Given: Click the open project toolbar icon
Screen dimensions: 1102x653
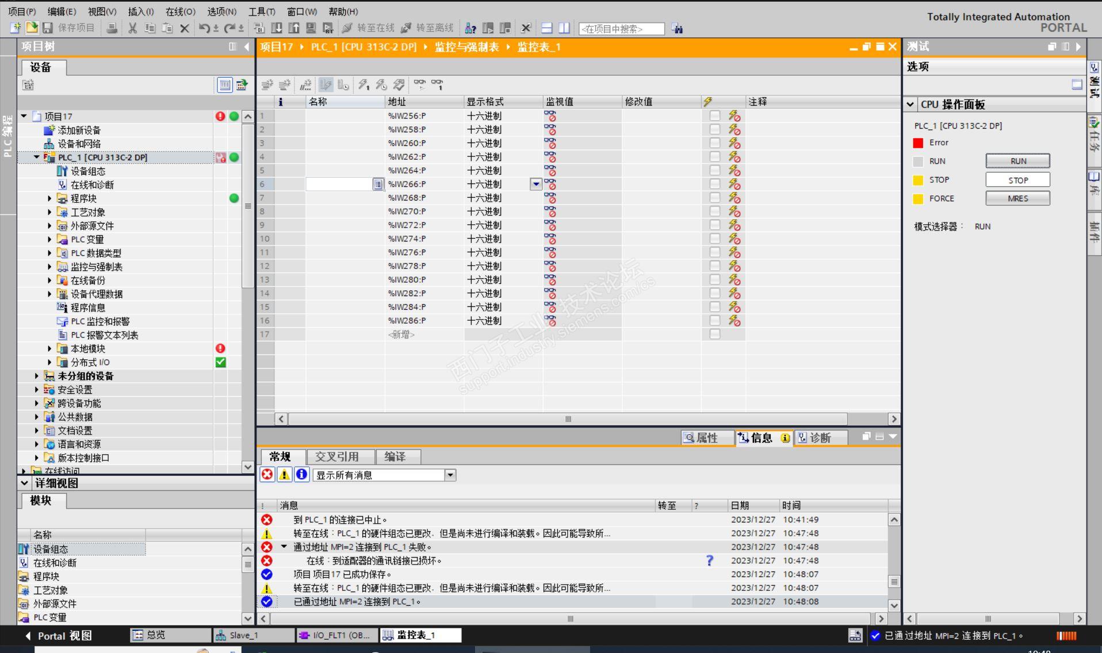Looking at the screenshot, I should [x=32, y=28].
